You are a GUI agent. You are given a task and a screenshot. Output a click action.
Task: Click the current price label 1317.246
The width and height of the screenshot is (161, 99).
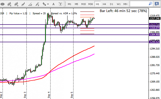click(155, 18)
